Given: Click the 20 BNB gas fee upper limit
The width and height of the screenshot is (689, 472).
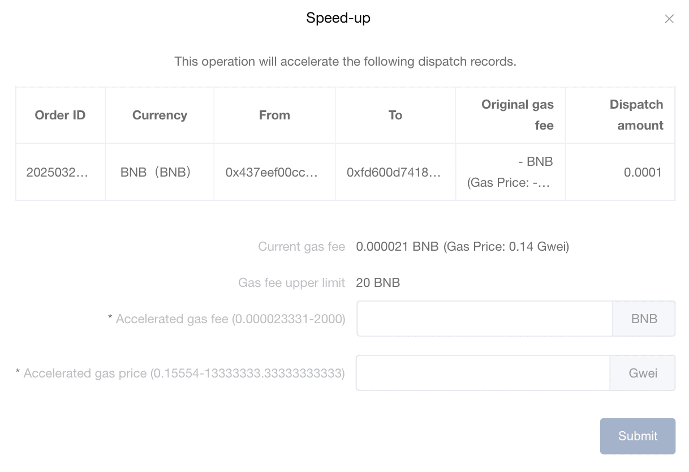Looking at the screenshot, I should click(378, 283).
